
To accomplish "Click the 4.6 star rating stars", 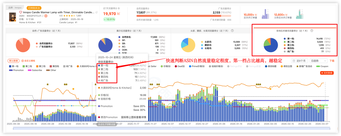I will point(70,16).
